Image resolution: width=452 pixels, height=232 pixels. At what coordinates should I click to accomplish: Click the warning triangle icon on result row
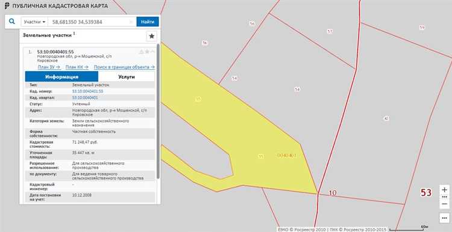[141, 52]
